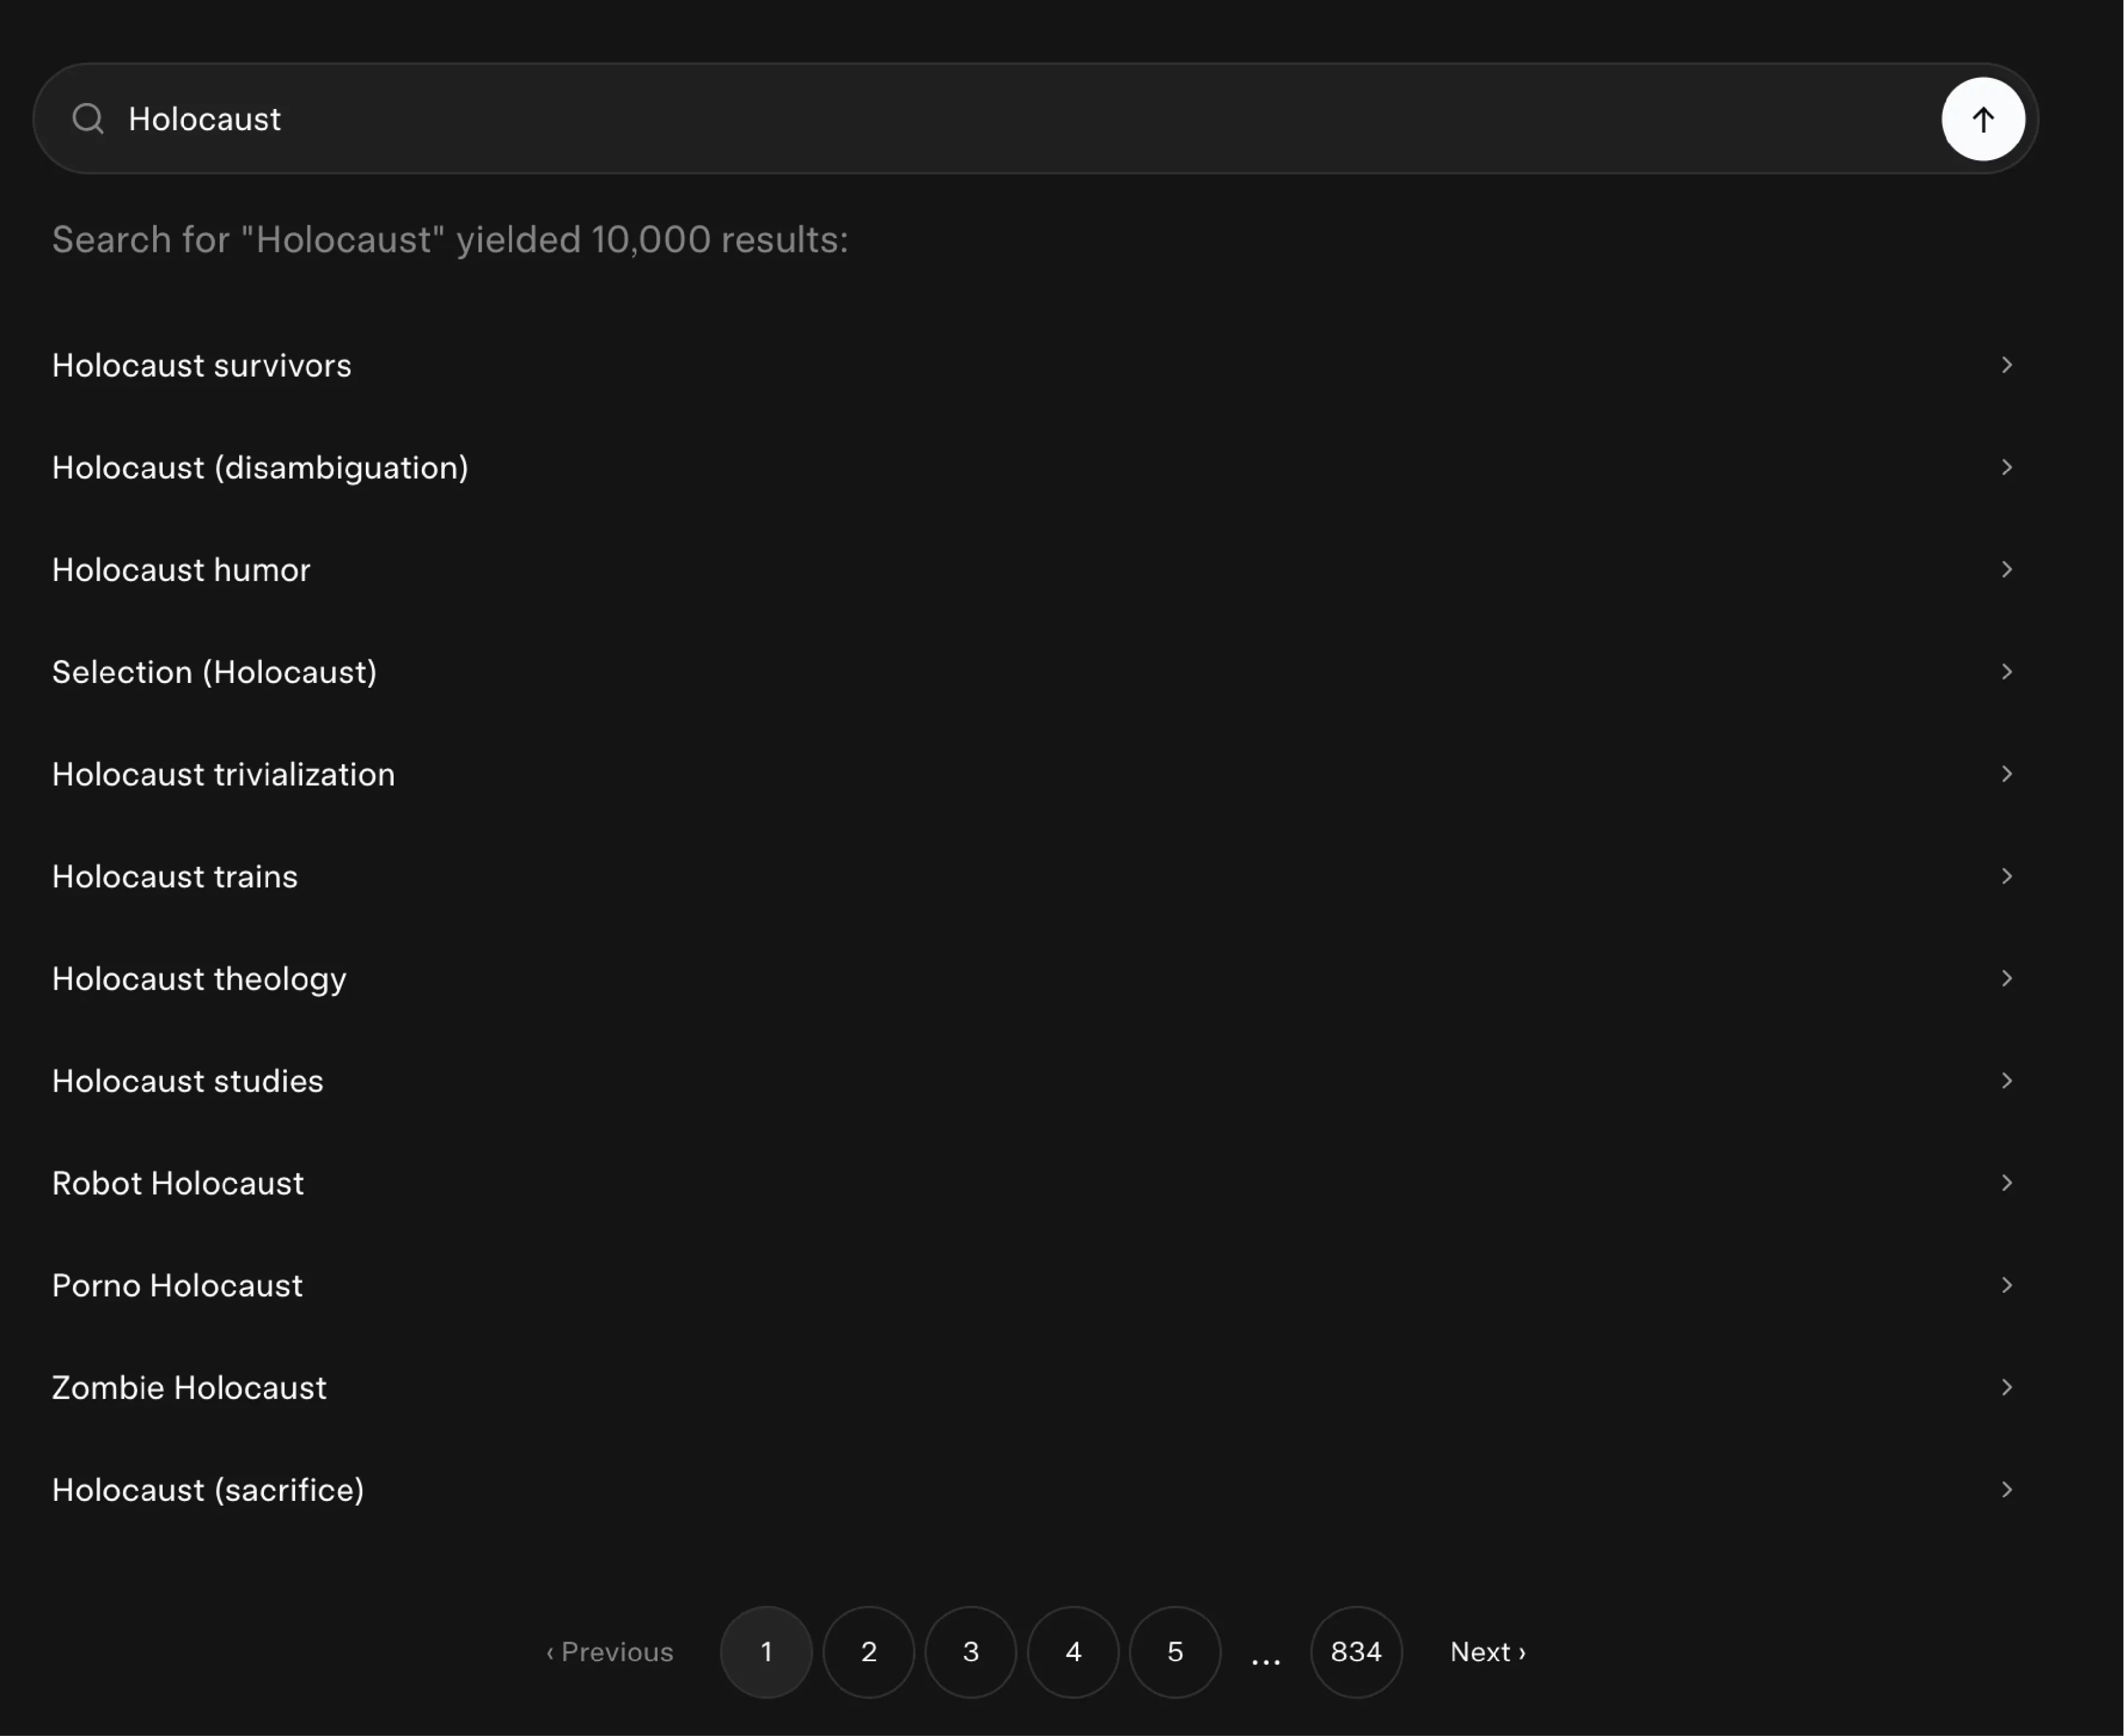
Task: Click the chevron beside Zombie Holocaust
Action: 2006,1387
